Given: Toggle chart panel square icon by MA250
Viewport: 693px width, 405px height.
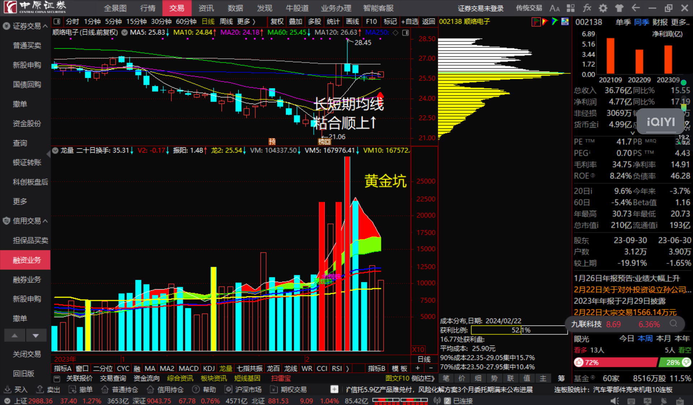Looking at the screenshot, I should (x=406, y=32).
